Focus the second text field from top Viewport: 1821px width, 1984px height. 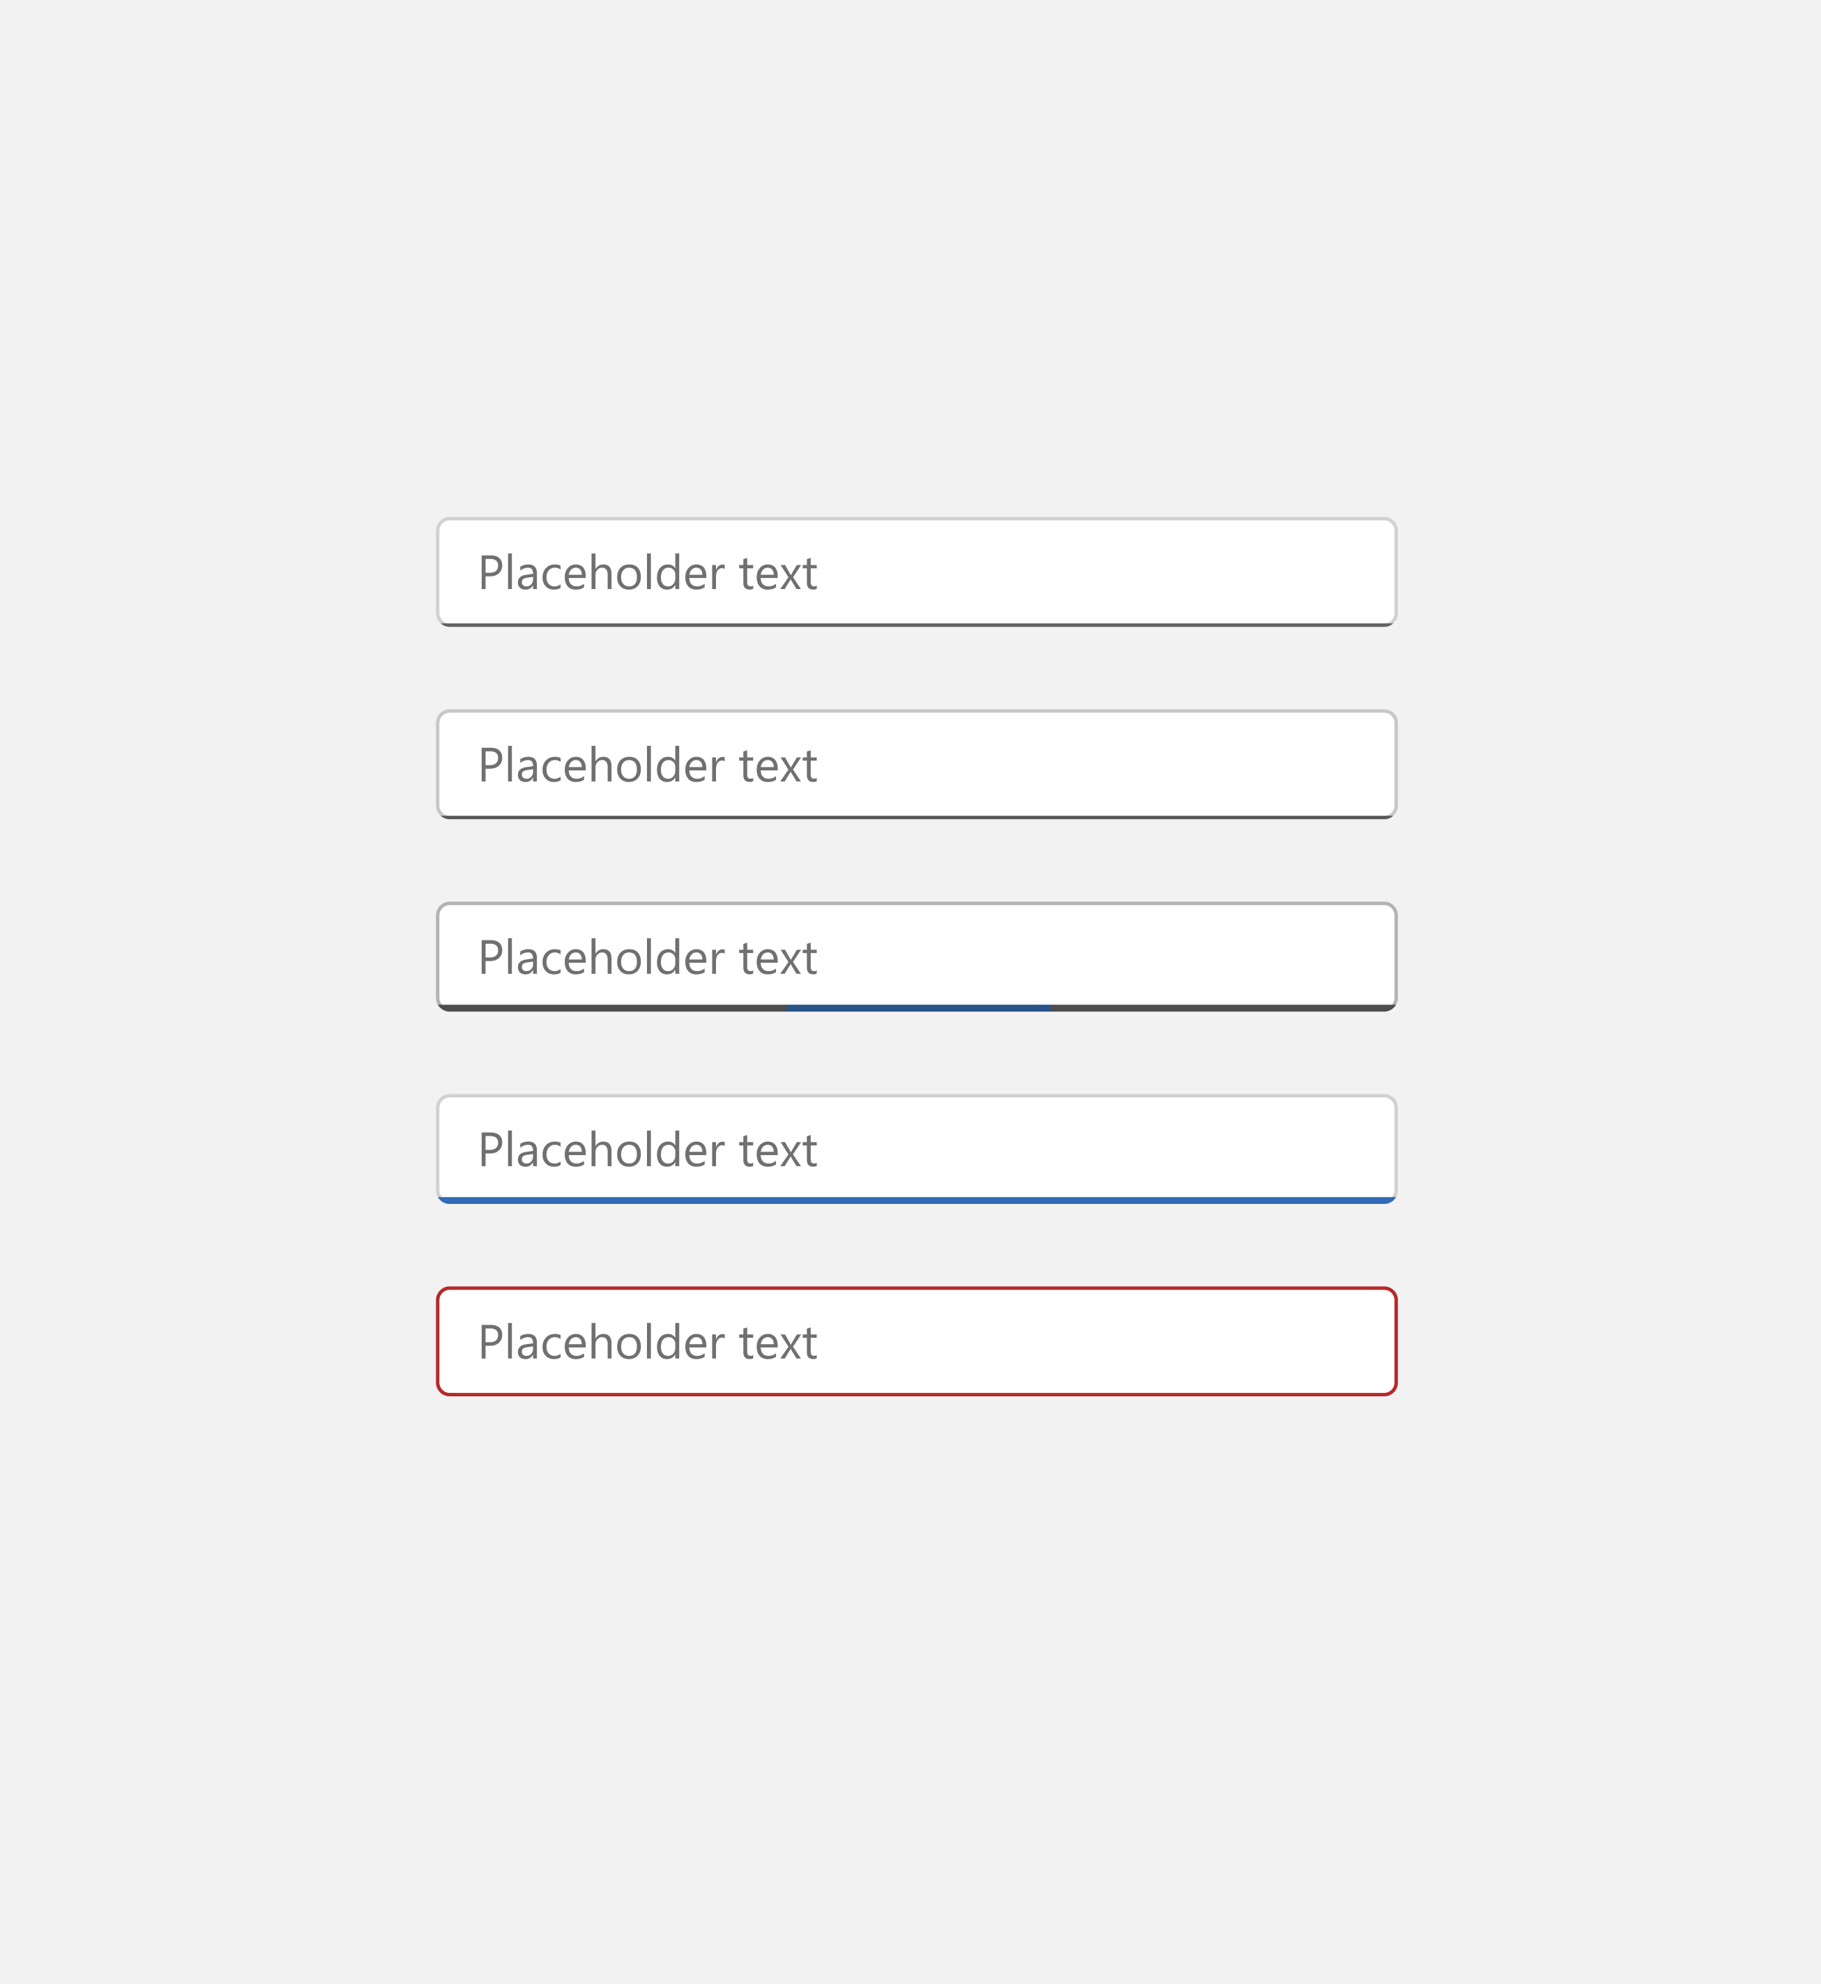(916, 765)
